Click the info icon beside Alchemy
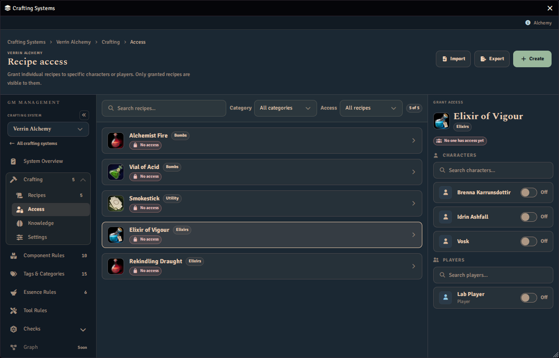This screenshot has width=559, height=358. click(x=528, y=23)
